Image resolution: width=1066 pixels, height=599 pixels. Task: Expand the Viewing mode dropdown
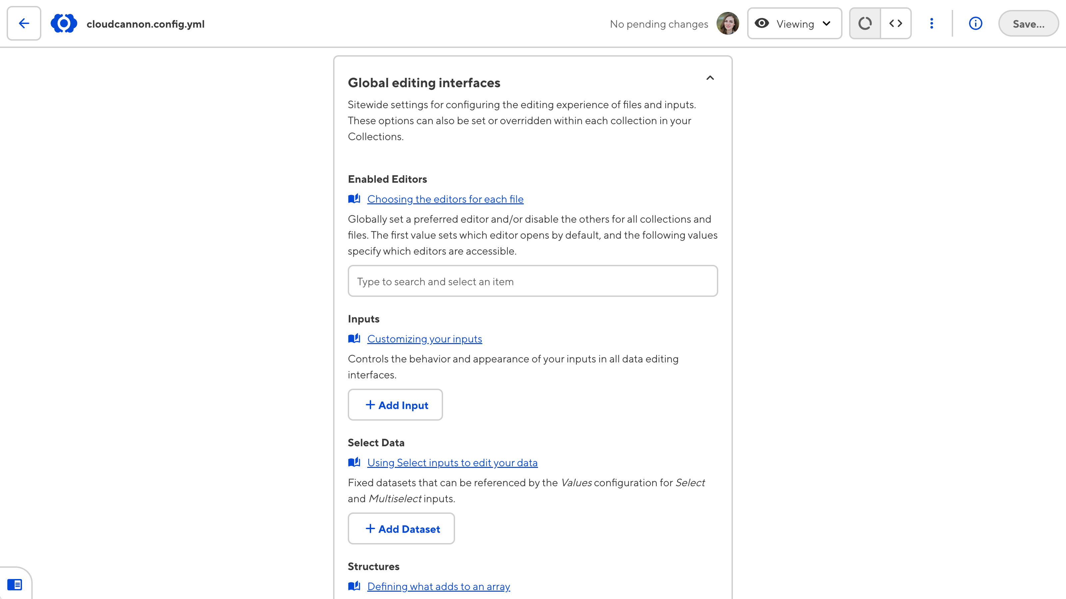[795, 23]
